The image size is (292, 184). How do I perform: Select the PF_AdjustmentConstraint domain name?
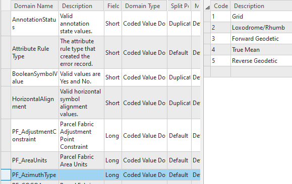point(35,135)
